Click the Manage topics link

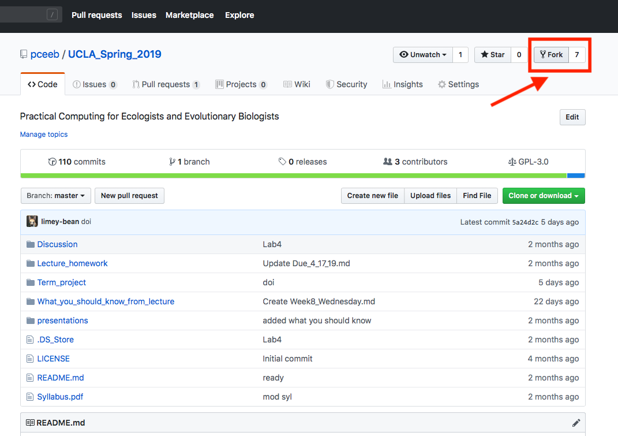point(44,134)
